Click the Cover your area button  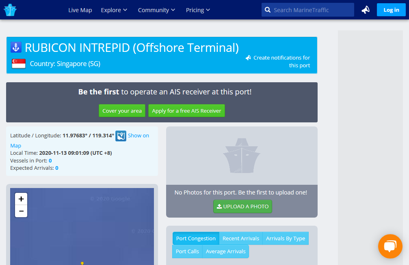pos(122,111)
